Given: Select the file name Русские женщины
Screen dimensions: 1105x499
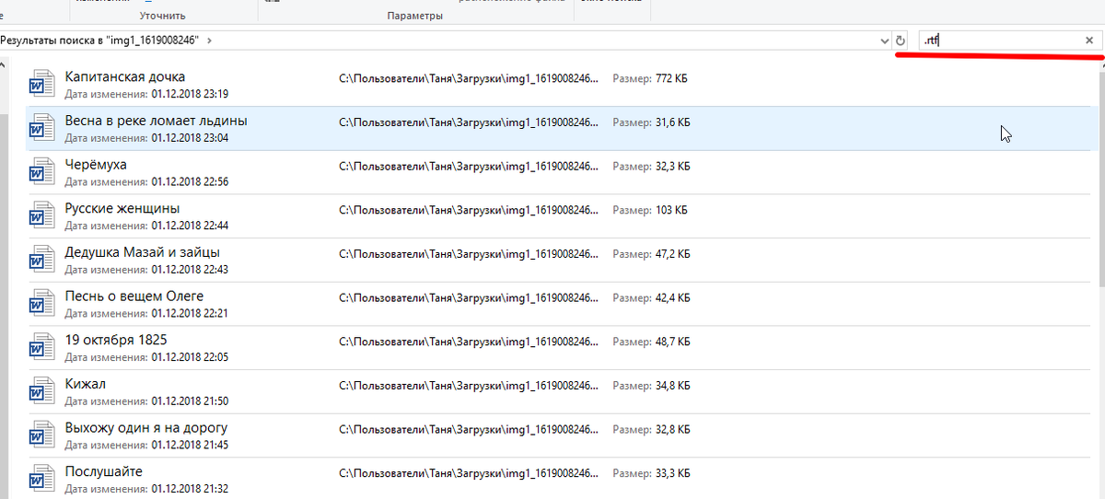Looking at the screenshot, I should (122, 208).
